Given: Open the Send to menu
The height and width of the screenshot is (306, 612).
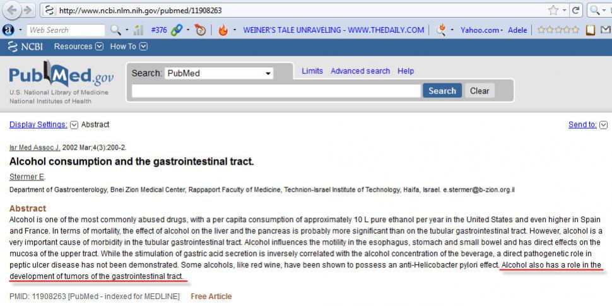Looking at the screenshot, I should 587,124.
